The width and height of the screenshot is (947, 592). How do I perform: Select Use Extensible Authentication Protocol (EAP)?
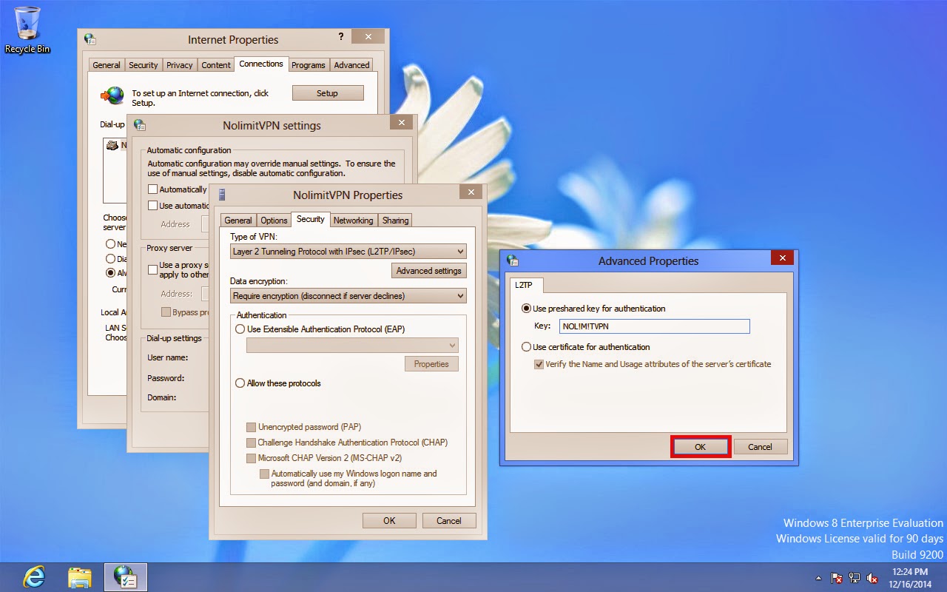[240, 329]
